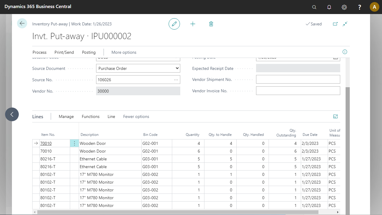This screenshot has width=382, height=215.
Task: Click first G03-001 bin code cell
Action: [157, 159]
